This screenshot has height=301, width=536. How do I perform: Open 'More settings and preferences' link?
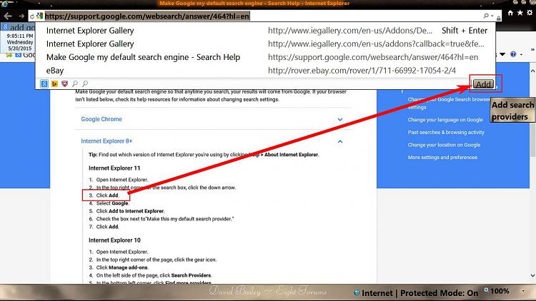point(442,158)
